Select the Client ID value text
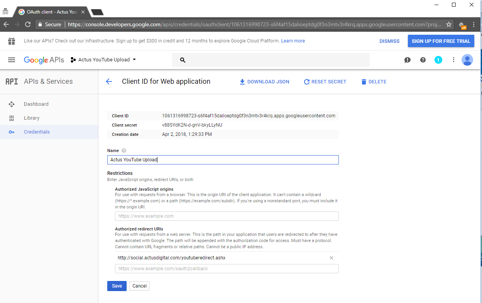The image size is (482, 303). click(249, 116)
